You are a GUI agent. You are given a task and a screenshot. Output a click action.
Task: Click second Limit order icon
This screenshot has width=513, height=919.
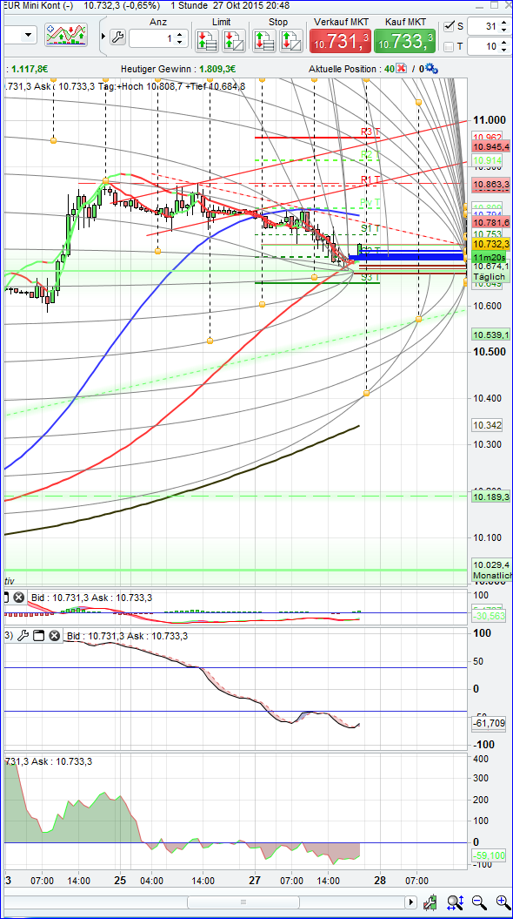[233, 41]
